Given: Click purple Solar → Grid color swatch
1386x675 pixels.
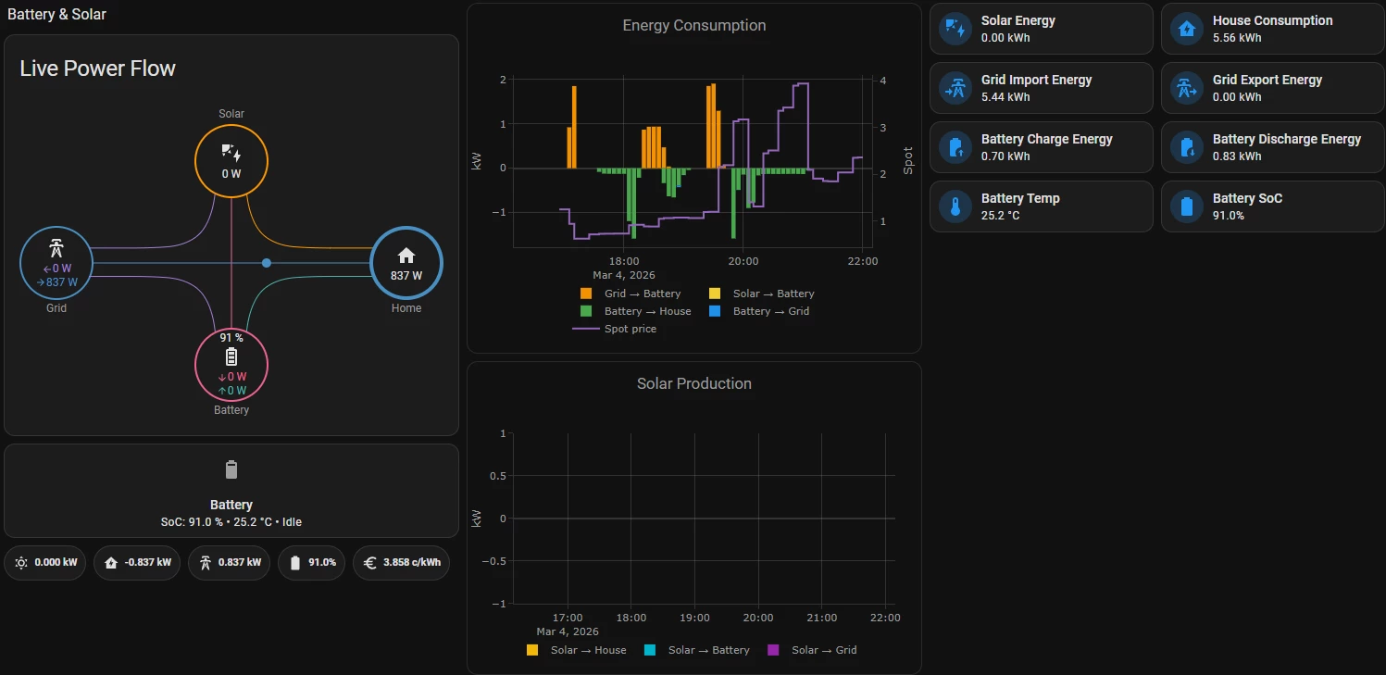Looking at the screenshot, I should [773, 650].
